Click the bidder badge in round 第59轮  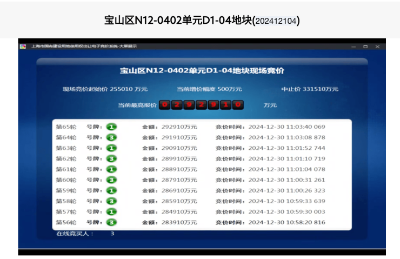pyautogui.click(x=111, y=190)
